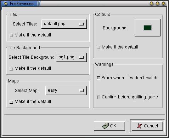Click the red X icon on Cancel
Image resolution: width=169 pixels, height=138 pixels.
coord(139,126)
